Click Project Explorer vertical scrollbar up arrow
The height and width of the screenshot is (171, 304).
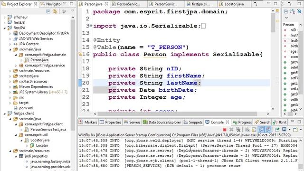[73, 18]
